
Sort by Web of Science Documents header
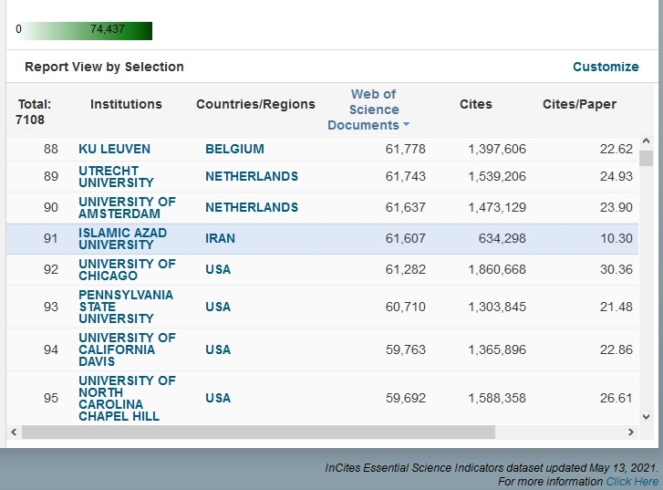[368, 109]
